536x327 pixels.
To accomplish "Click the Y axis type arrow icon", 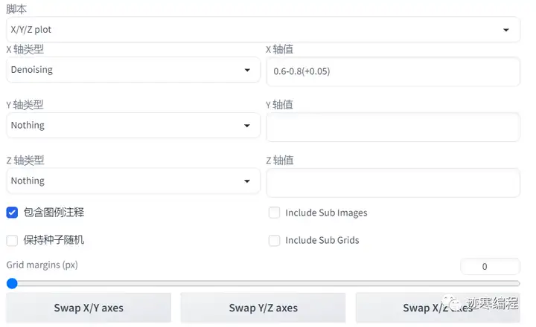I will tap(247, 126).
